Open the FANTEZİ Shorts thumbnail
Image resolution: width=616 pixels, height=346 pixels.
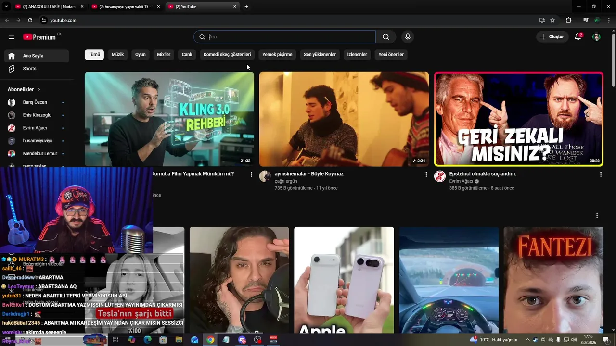click(553, 280)
